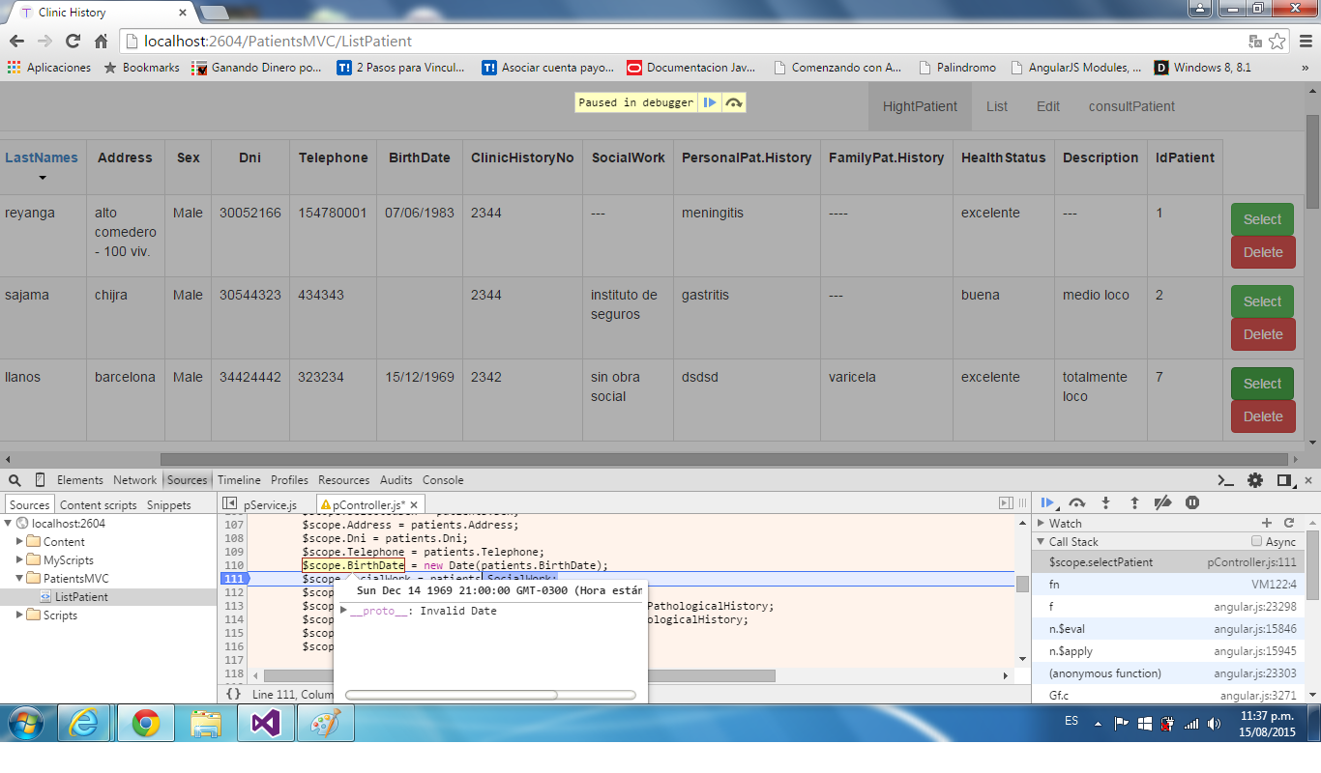Image resolution: width=1321 pixels, height=773 pixels.
Task: Open the consultPatient nav link
Action: [1131, 106]
